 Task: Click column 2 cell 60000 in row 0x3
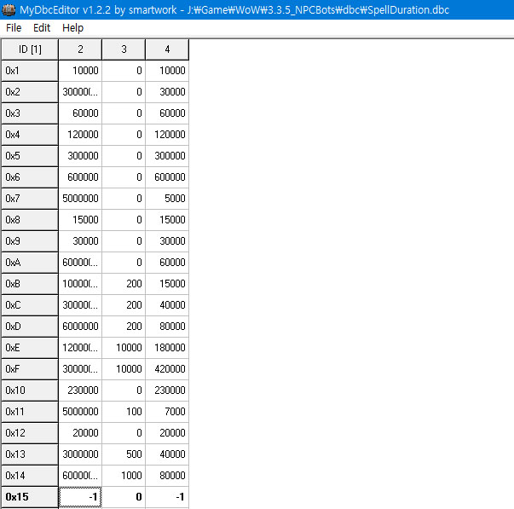80,113
